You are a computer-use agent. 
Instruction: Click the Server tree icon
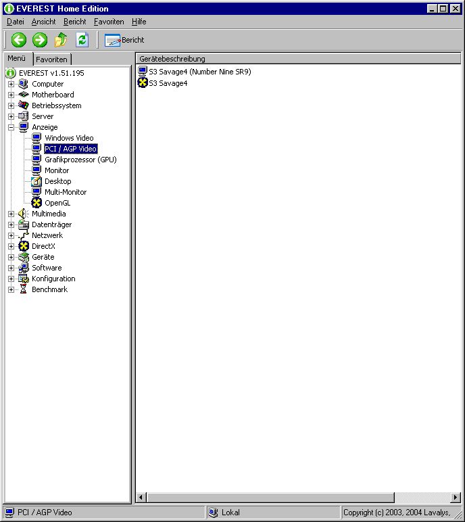pos(23,116)
